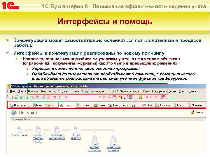Screen dimensions: 210x157
Task: Click the ГТД по импорту document icon
Action: tap(76, 129)
